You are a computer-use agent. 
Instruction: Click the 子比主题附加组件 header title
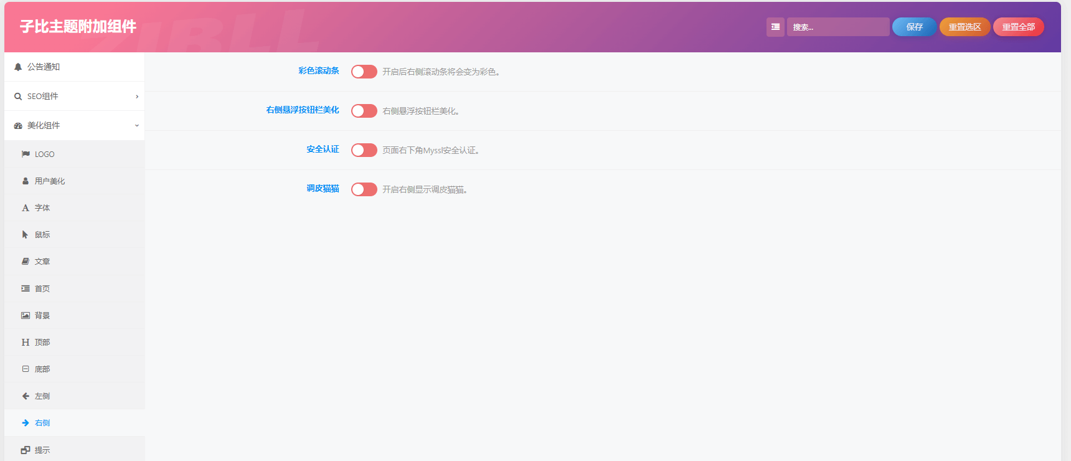pos(78,27)
